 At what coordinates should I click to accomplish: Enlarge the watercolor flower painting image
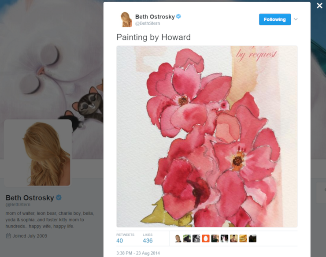click(x=207, y=136)
